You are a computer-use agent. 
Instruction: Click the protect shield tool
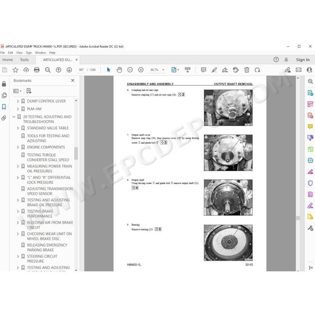(x=310, y=183)
